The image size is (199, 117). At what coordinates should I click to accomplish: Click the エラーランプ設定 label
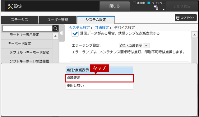[86, 46]
